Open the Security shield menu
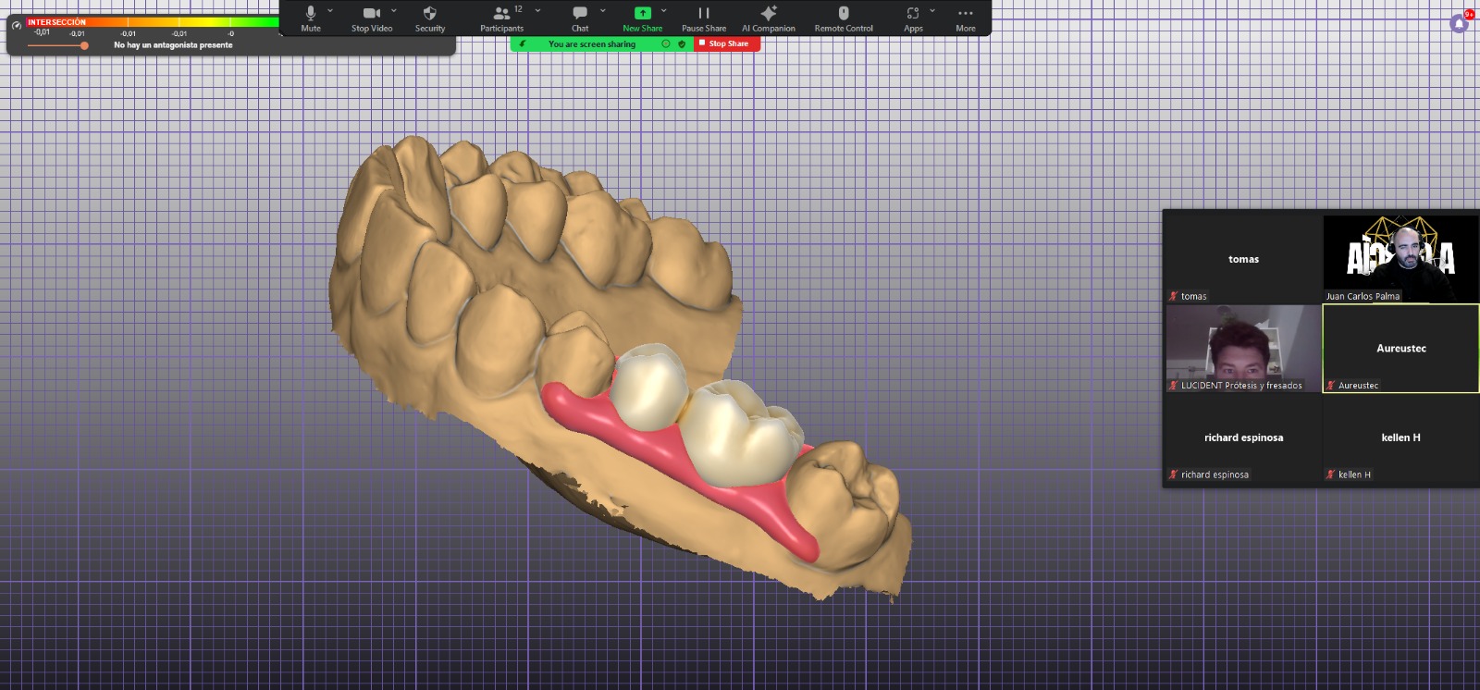Image resolution: width=1480 pixels, height=690 pixels. (x=430, y=18)
